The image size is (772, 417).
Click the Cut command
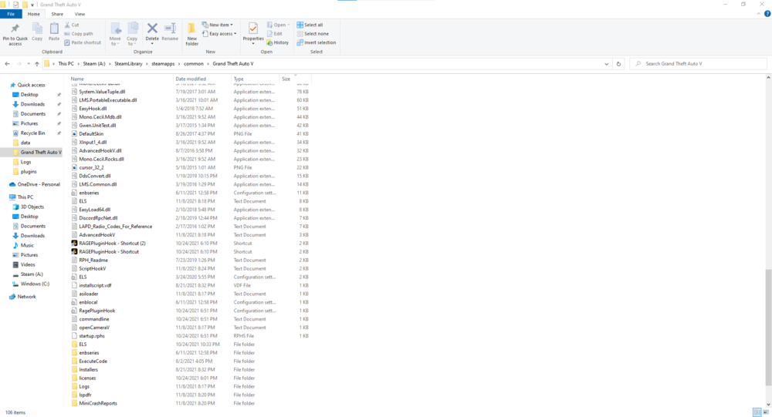pyautogui.click(x=72, y=25)
